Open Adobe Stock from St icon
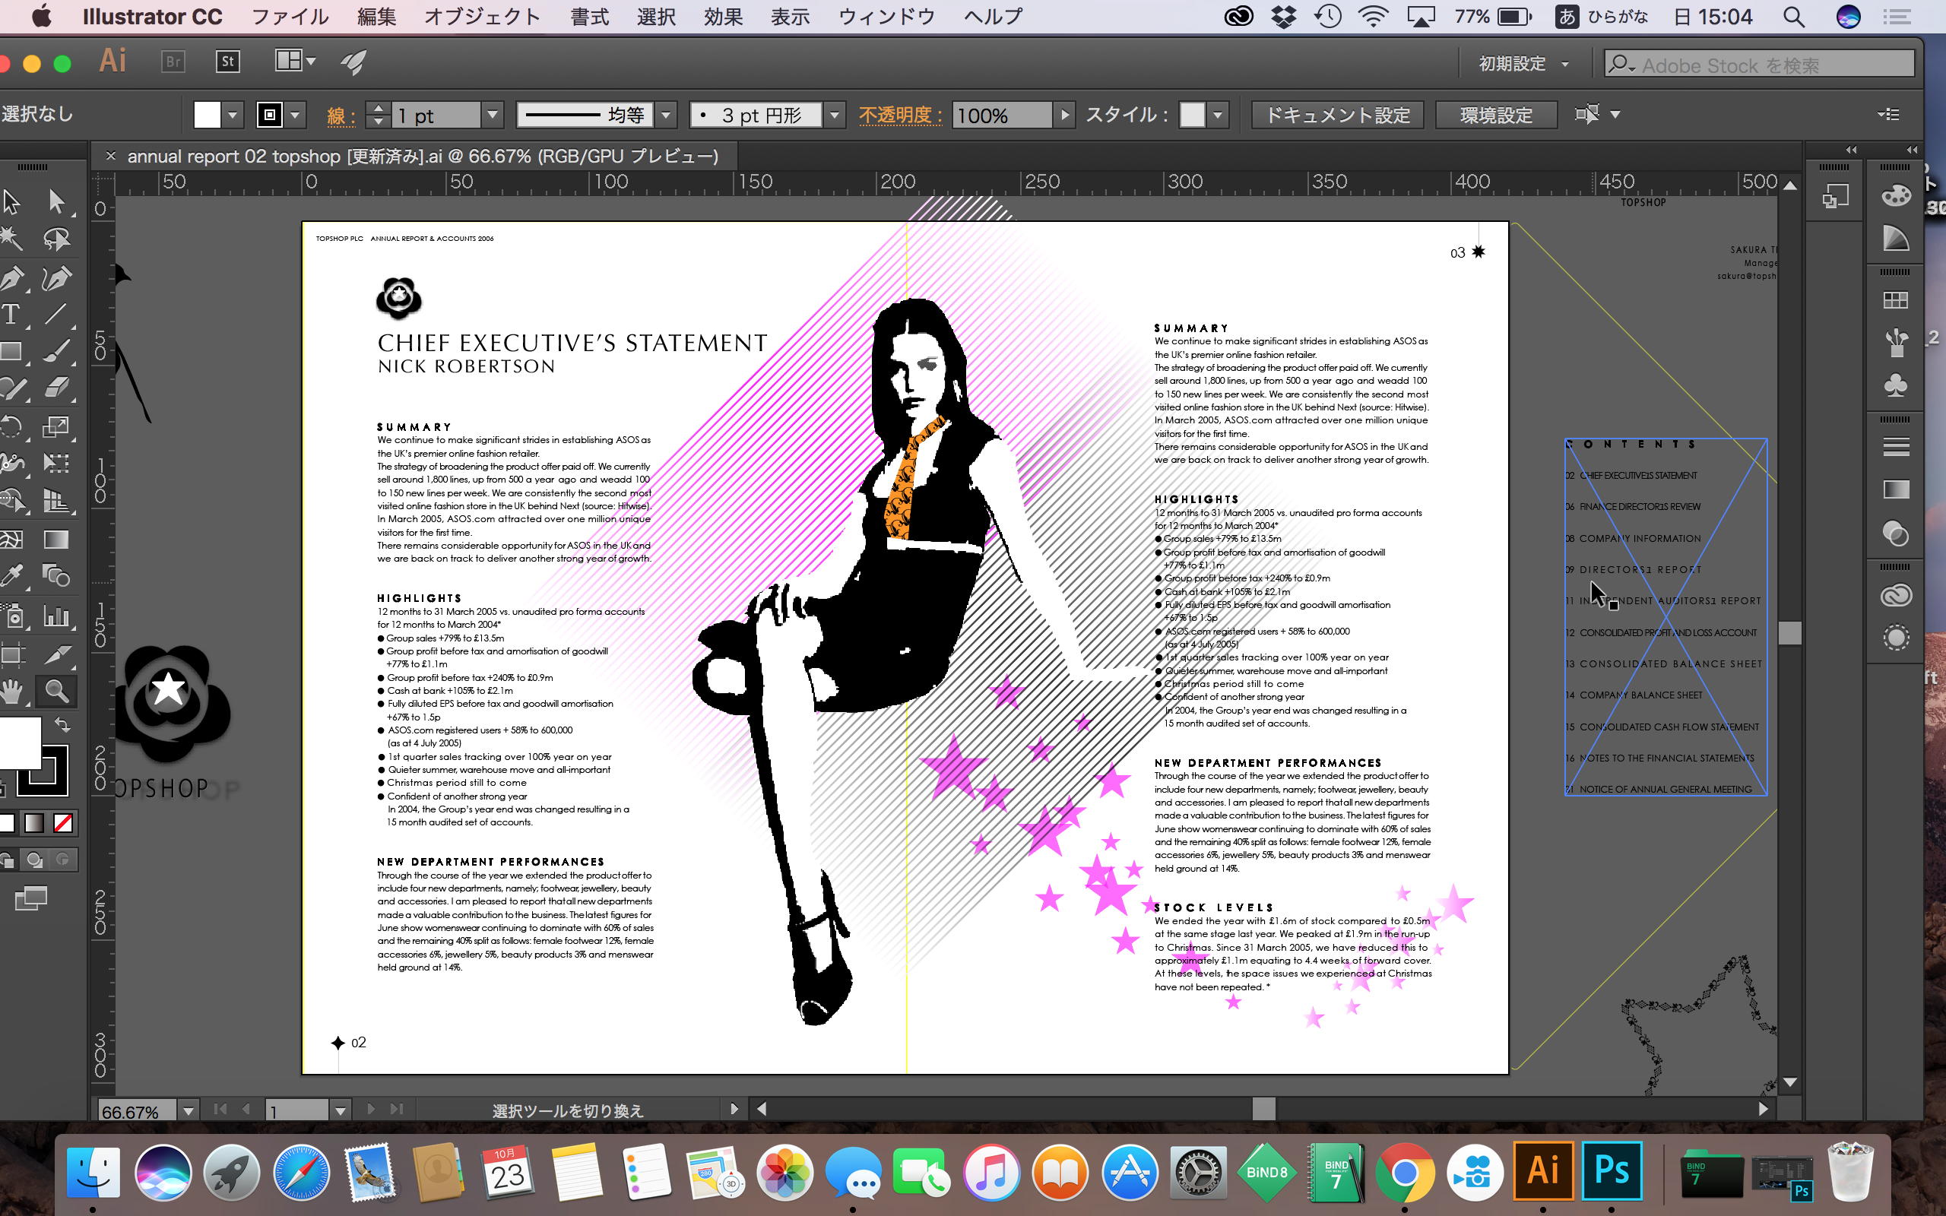This screenshot has width=1946, height=1216. (x=228, y=62)
